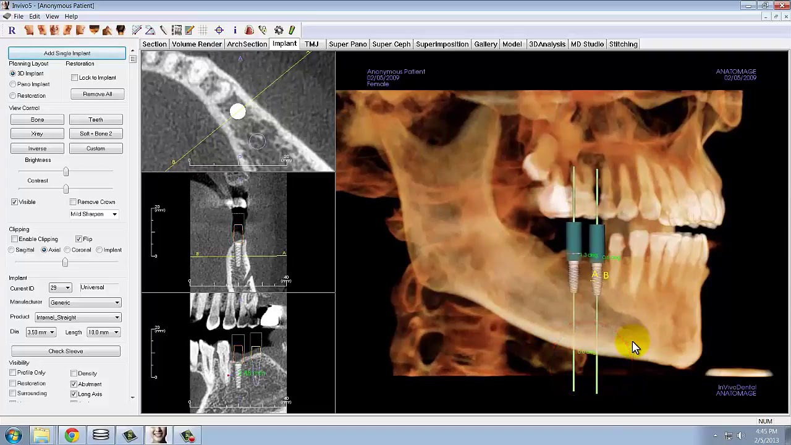Select the front-facing smiling face view icon
The height and width of the screenshot is (445, 791).
(x=54, y=30)
